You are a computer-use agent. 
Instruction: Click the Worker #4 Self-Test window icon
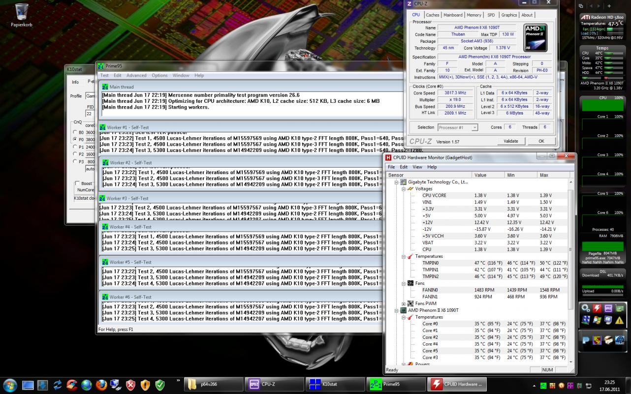pos(105,227)
